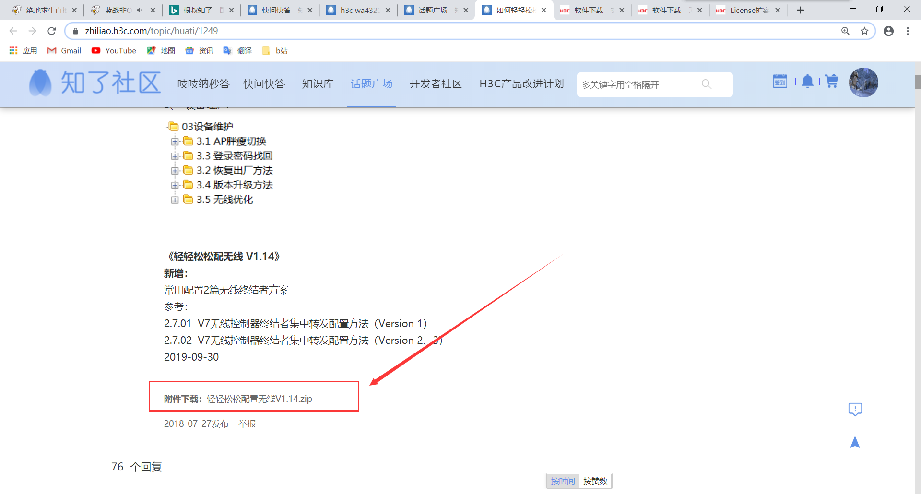The height and width of the screenshot is (494, 921).
Task: Open the 翻译 translate bookmark
Action: pos(237,50)
